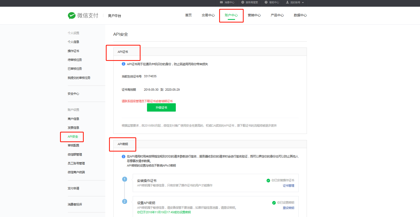Click the 微信支付 green logo
The width and height of the screenshot is (420, 217).
tap(72, 16)
